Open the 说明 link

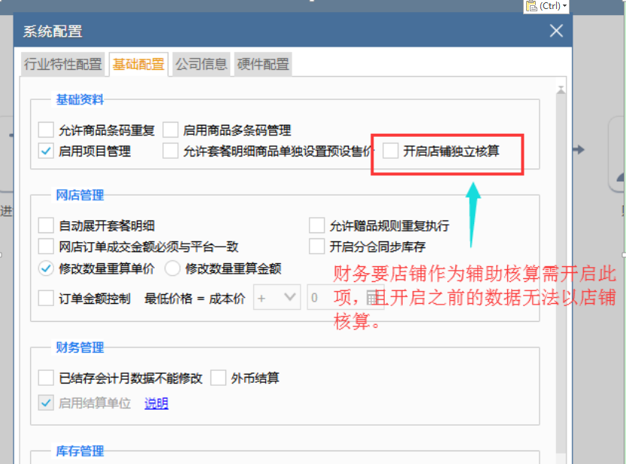click(x=156, y=403)
